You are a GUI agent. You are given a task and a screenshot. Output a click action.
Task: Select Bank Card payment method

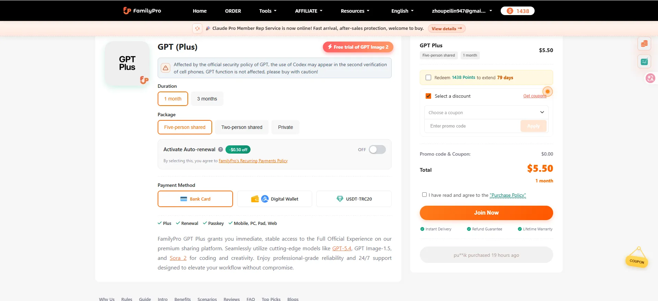click(x=195, y=199)
